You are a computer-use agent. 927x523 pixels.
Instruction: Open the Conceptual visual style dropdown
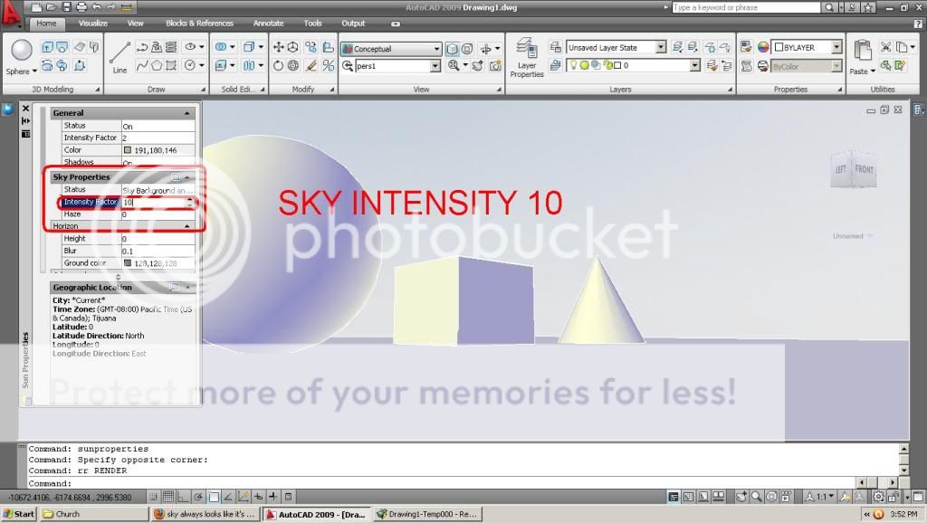pyautogui.click(x=435, y=48)
